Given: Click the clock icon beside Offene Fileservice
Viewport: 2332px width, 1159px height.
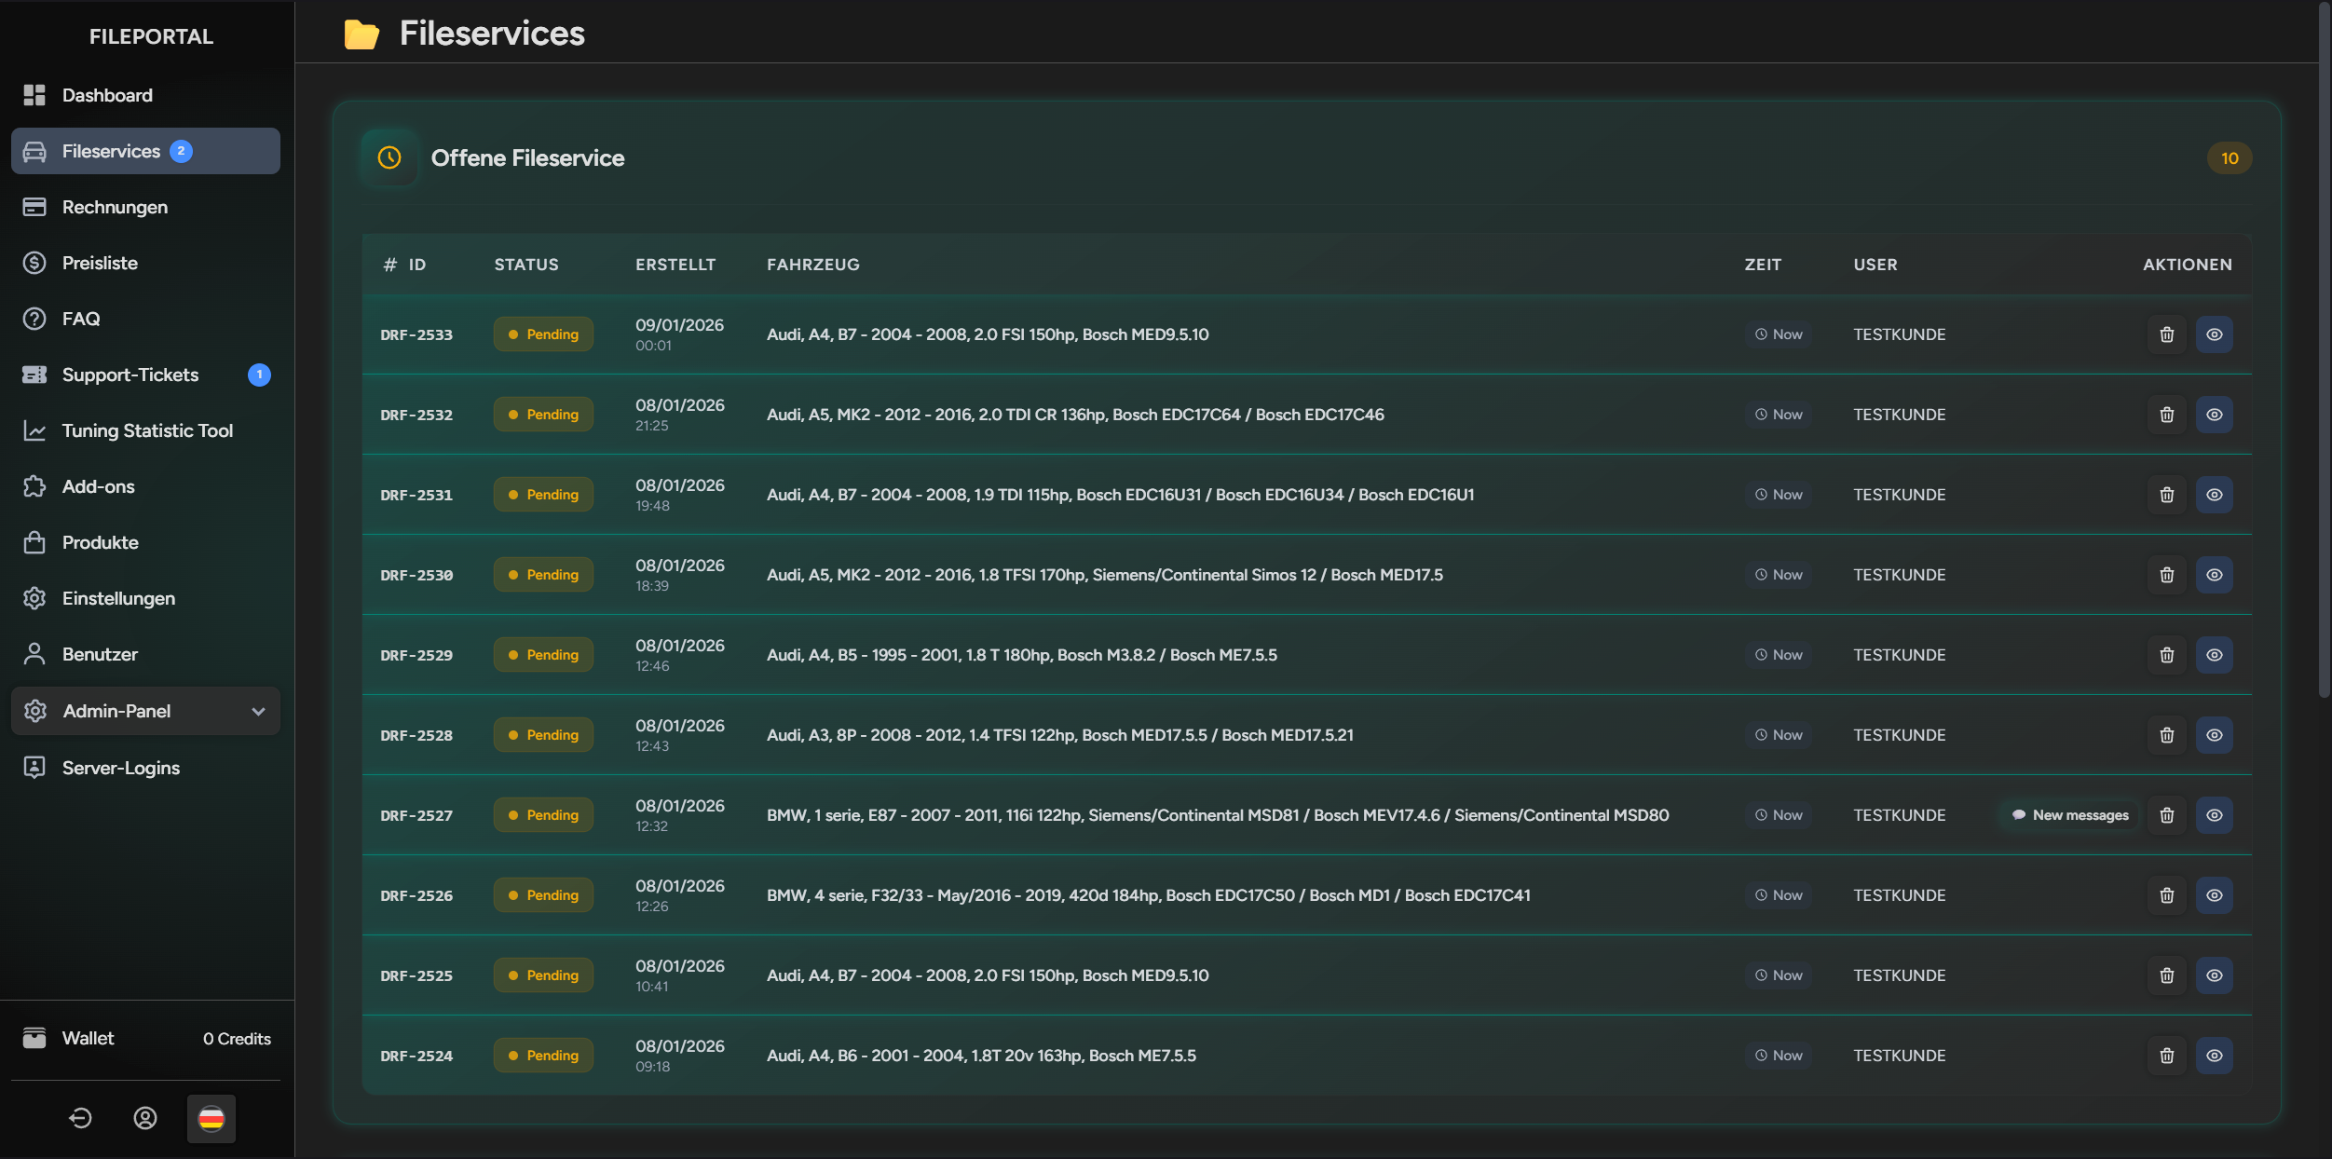Looking at the screenshot, I should point(389,157).
